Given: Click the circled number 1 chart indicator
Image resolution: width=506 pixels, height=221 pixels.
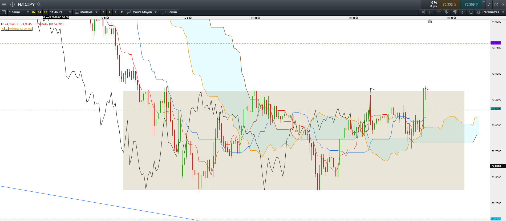Looking at the screenshot, I should (13, 5).
